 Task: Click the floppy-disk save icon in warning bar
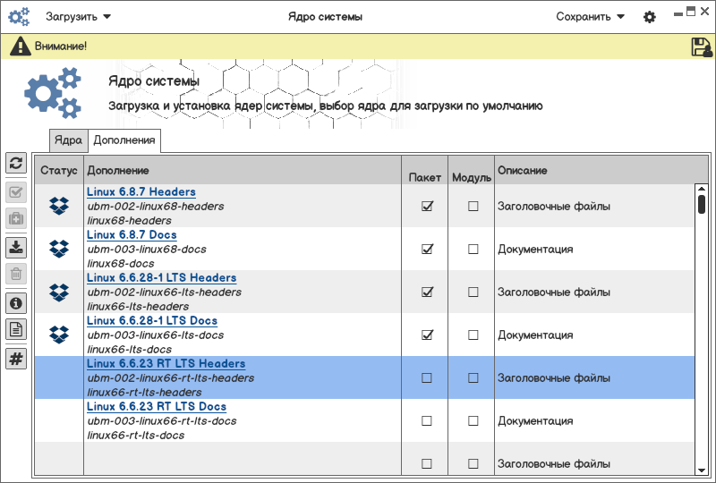(x=701, y=47)
